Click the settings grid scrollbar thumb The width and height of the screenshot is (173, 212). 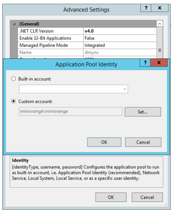point(160,50)
